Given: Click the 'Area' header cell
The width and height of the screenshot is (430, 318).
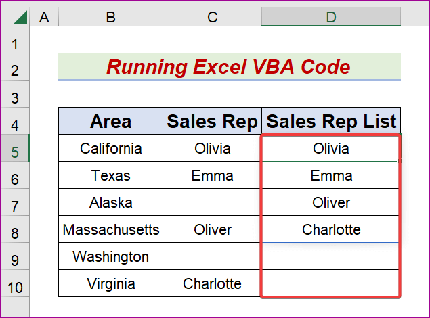Looking at the screenshot, I should point(110,121).
